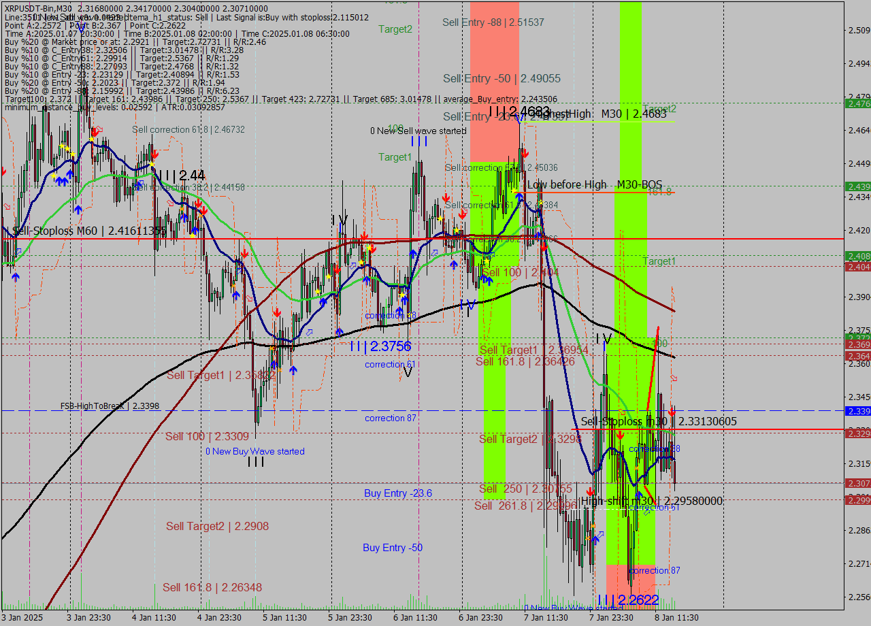Click the green 2.408 price axis tag
871x626 pixels.
point(857,256)
